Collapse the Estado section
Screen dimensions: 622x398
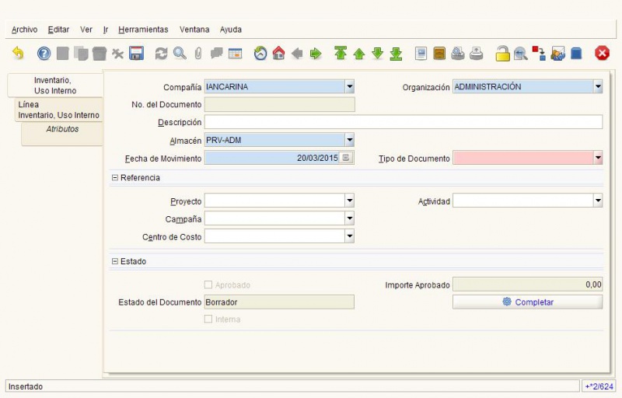point(115,261)
